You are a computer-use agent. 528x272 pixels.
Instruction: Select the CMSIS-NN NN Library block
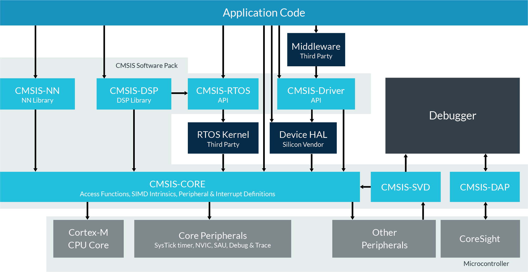tap(38, 94)
